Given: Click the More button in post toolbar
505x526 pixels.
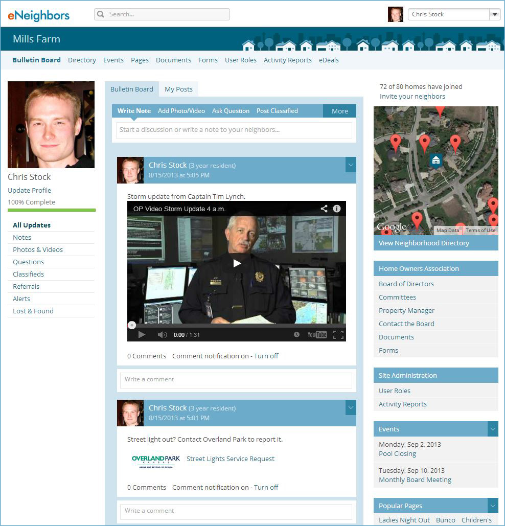Looking at the screenshot, I should [x=339, y=111].
